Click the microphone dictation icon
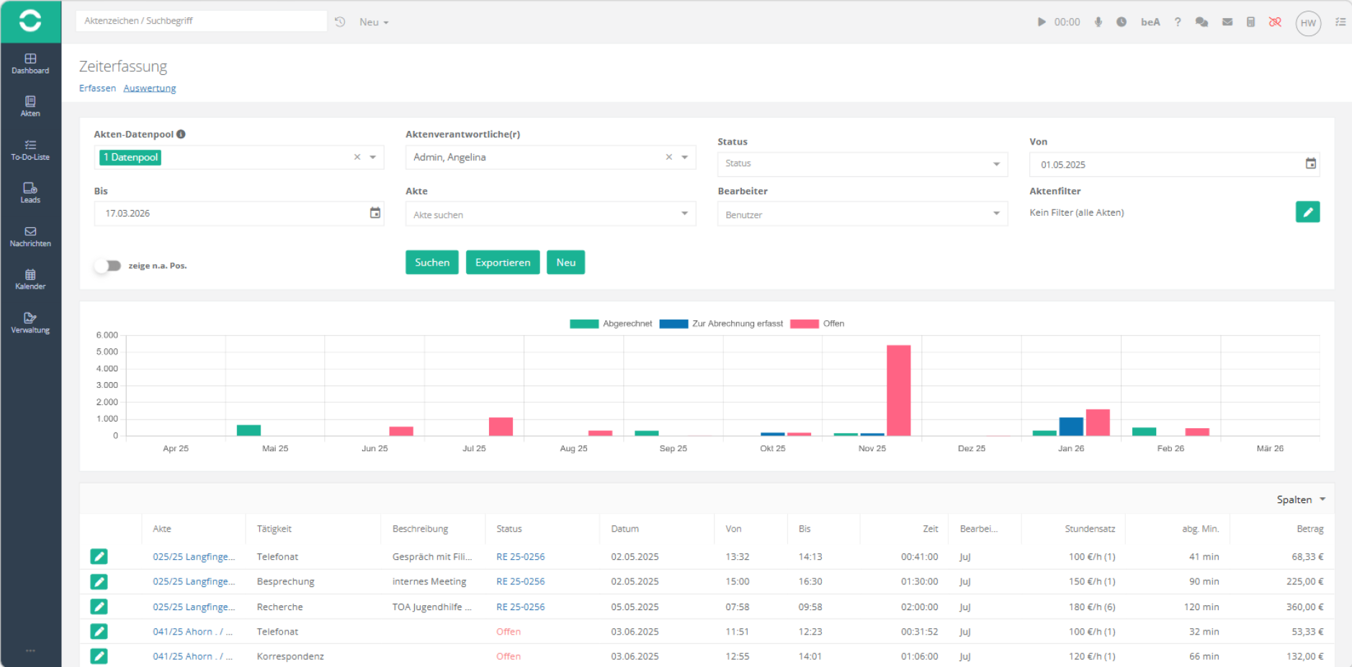1352x667 pixels. pos(1098,22)
